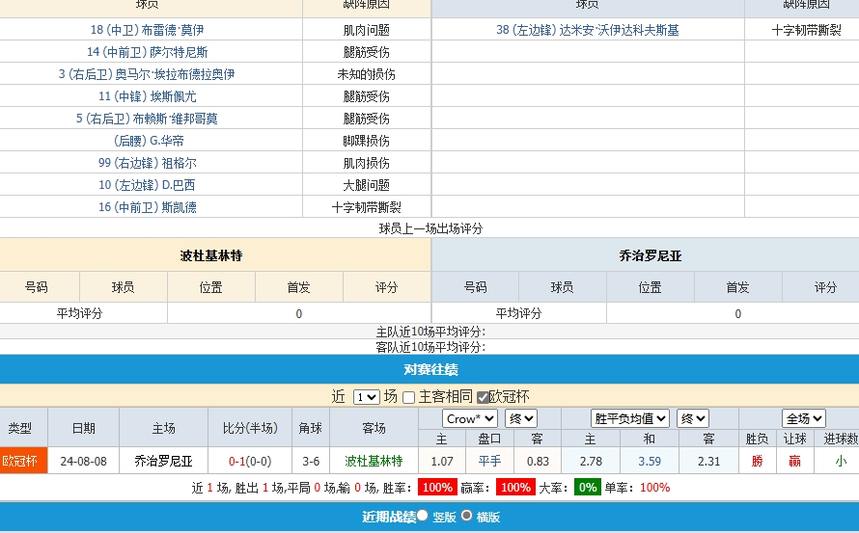
Task: Select the 竖版 radio button
Action: tap(422, 516)
